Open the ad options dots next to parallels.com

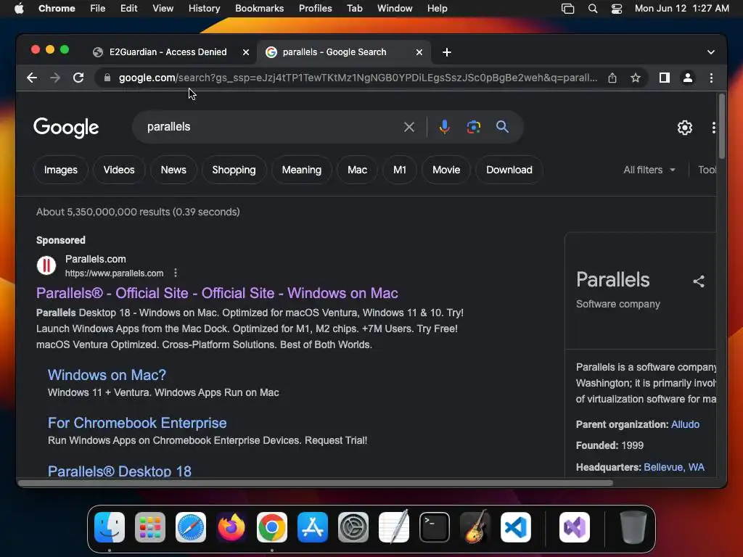pos(176,273)
